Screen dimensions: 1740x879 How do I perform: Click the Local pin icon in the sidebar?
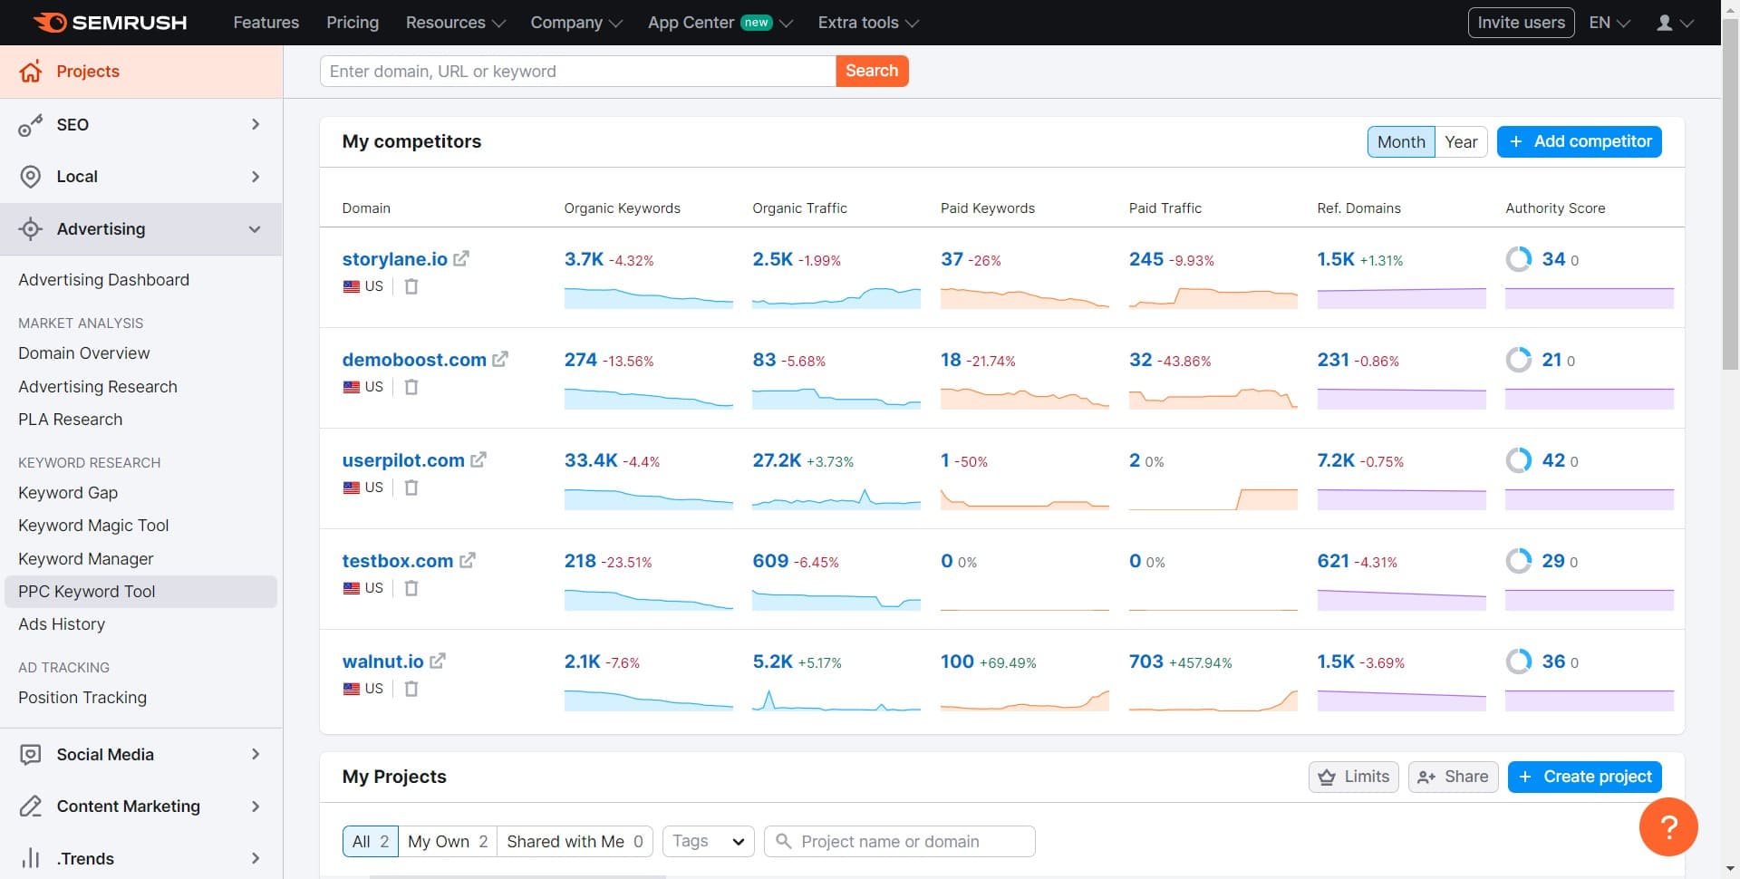click(31, 177)
